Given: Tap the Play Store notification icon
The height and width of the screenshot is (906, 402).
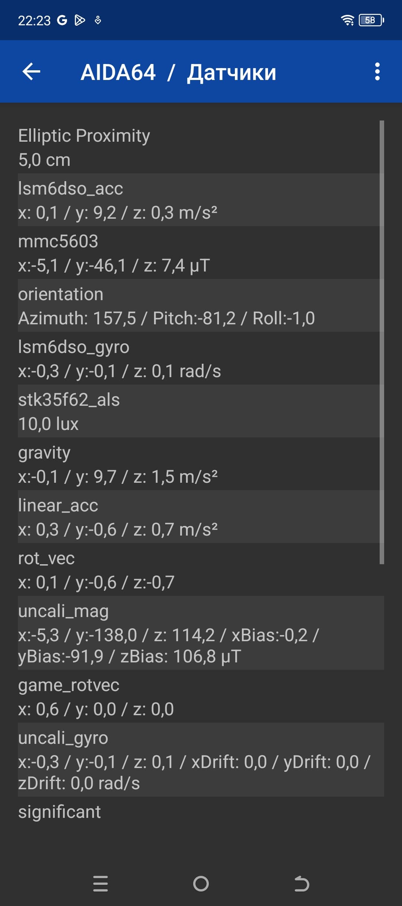Looking at the screenshot, I should (80, 20).
